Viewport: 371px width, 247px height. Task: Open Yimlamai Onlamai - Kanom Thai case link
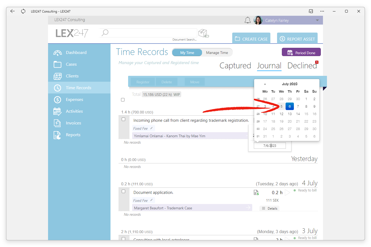[169, 136]
